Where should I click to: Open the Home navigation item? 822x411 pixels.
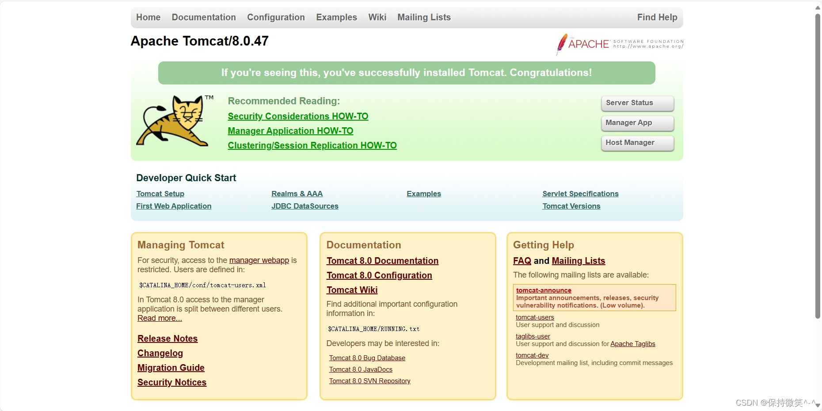click(x=148, y=17)
